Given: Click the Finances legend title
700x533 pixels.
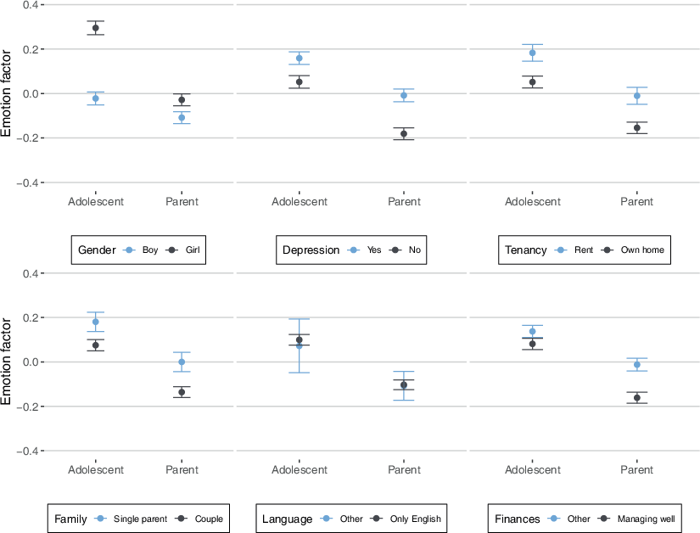Looking at the screenshot, I should pos(518,519).
